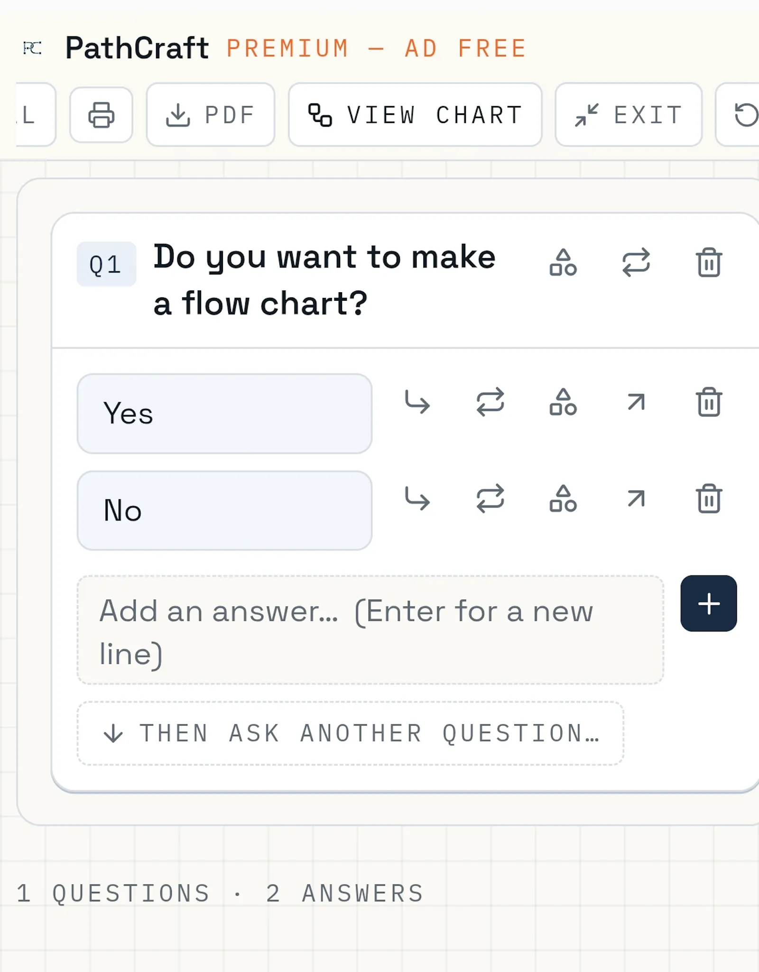Viewport: 759px width, 972px height.
Task: Click the Add an answer input box
Action: pyautogui.click(x=370, y=630)
